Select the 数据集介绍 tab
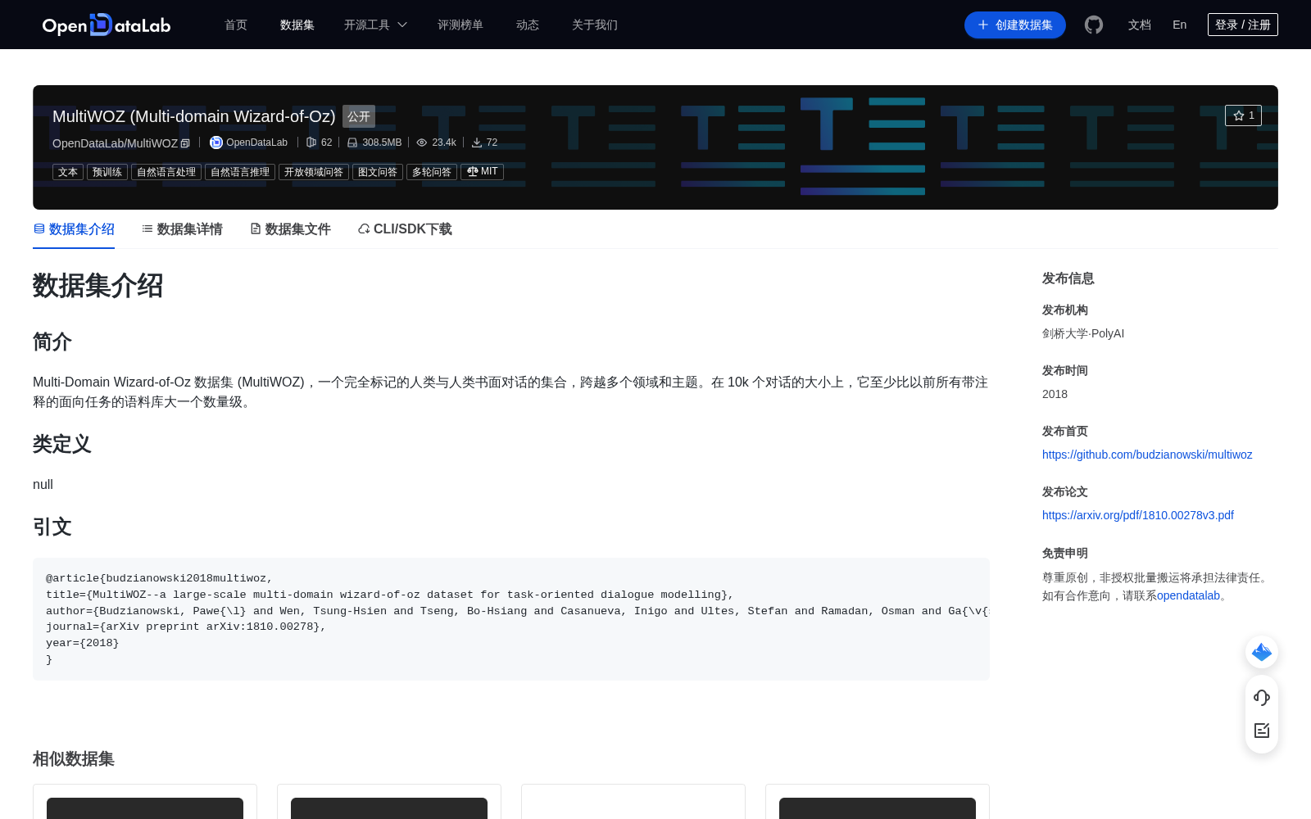Screen dimensions: 1311x819 pos(74,229)
